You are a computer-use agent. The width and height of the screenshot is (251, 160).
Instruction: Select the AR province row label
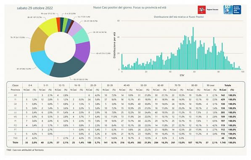point(16,95)
